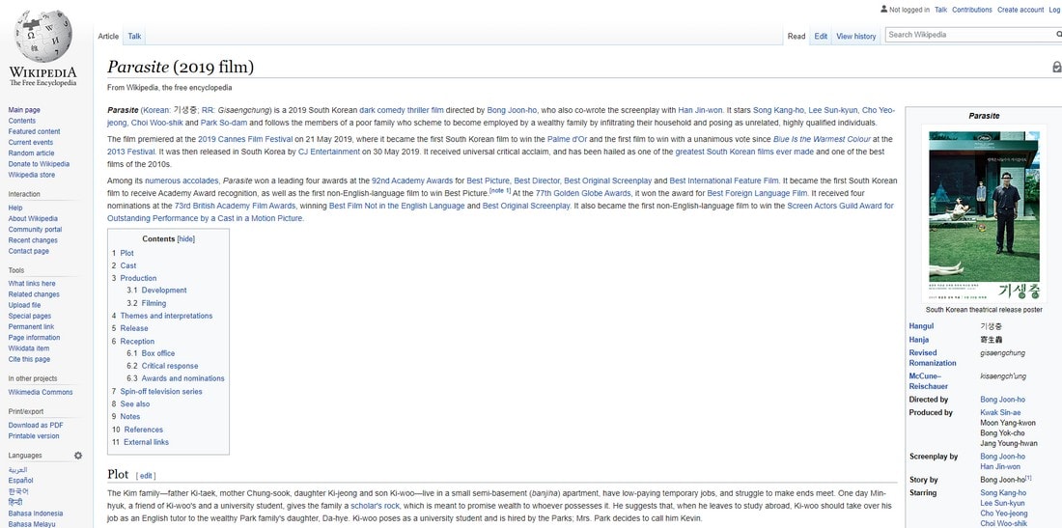Select the Read tab

pyautogui.click(x=796, y=37)
